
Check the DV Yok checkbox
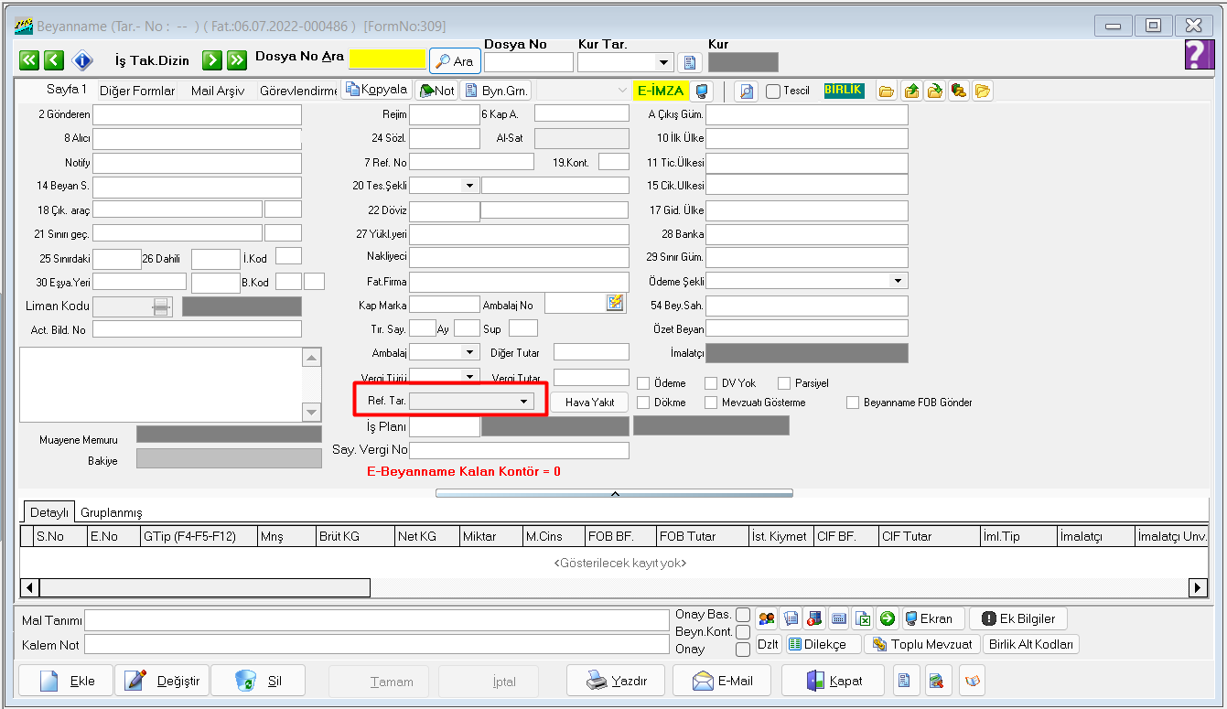pos(712,383)
